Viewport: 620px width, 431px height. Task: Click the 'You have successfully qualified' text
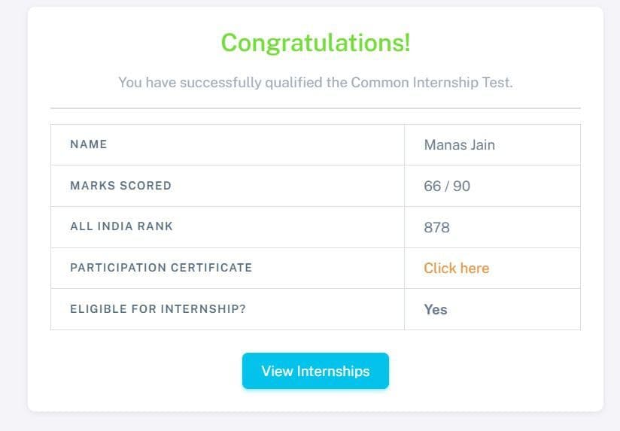pos(220,82)
